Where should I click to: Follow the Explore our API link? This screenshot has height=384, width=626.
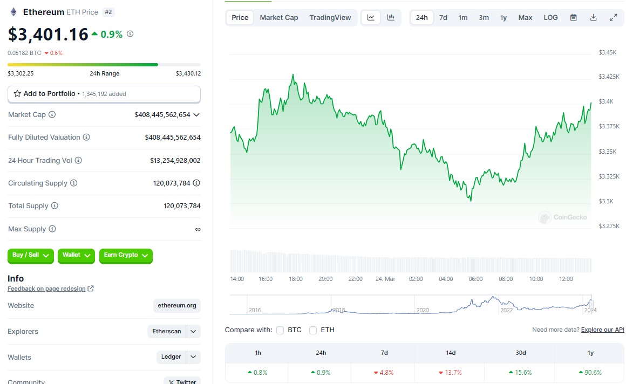pos(602,330)
